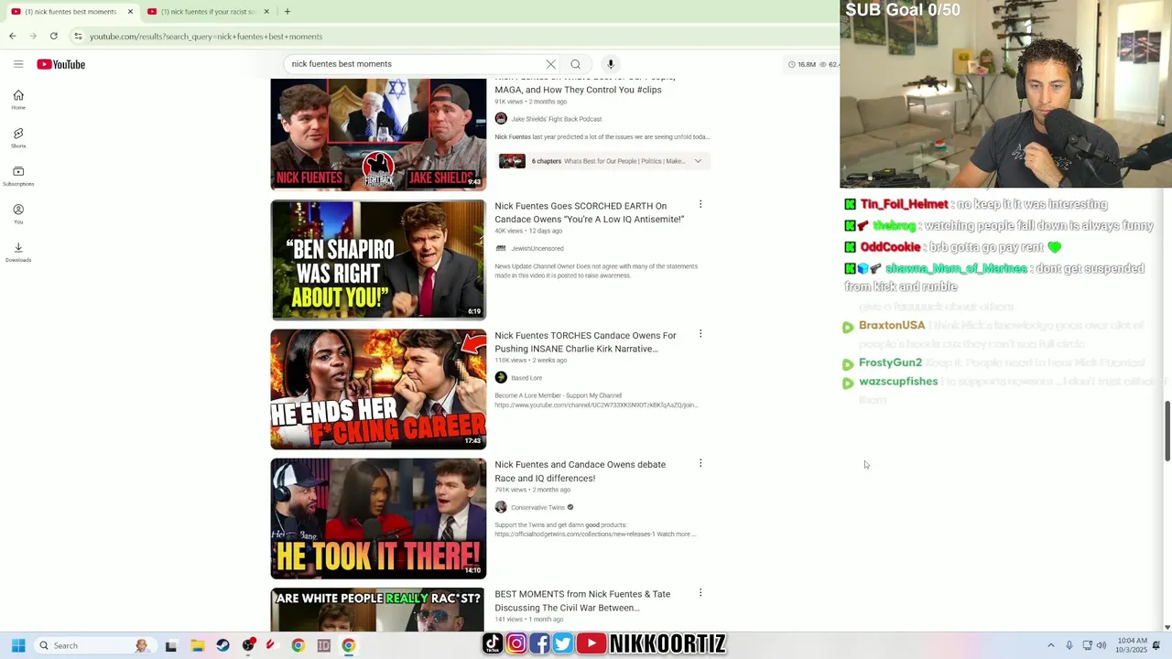Open Shorts in YouTube sidebar
This screenshot has height=659, width=1172.
(x=18, y=138)
